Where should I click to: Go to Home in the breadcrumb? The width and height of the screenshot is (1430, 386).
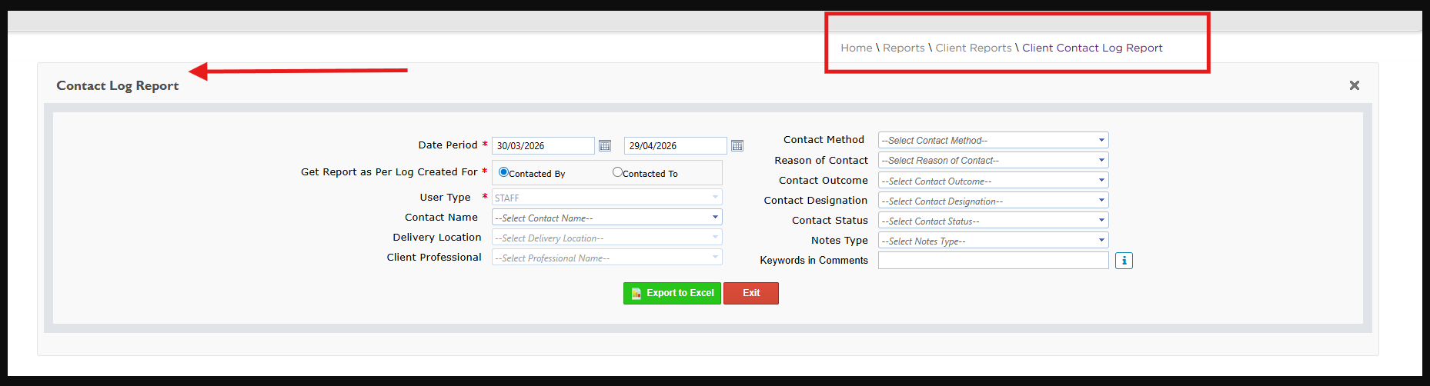(x=856, y=48)
